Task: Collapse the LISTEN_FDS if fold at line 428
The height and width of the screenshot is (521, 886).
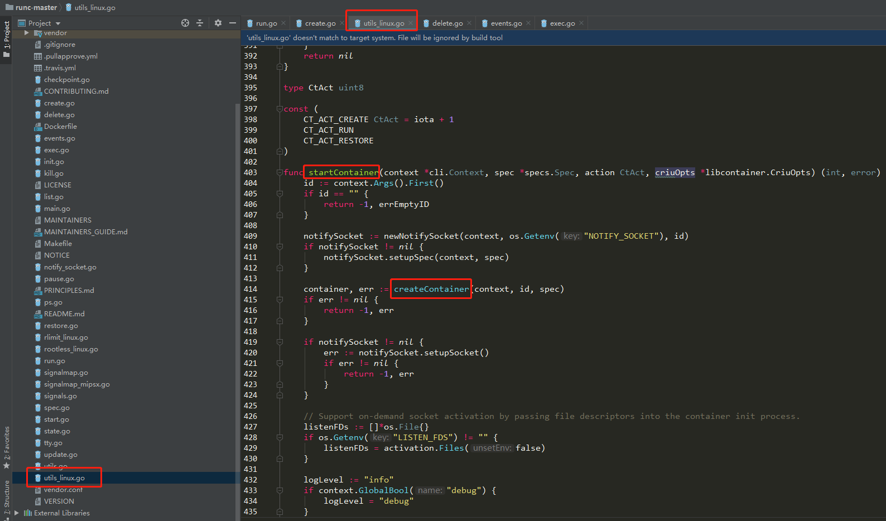Action: pos(280,437)
